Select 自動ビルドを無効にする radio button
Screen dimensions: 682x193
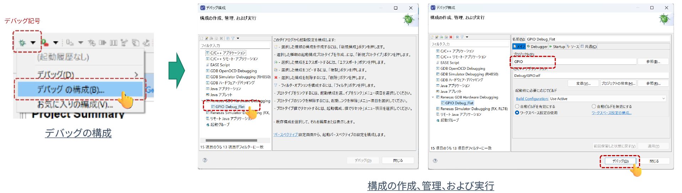pos(594,106)
